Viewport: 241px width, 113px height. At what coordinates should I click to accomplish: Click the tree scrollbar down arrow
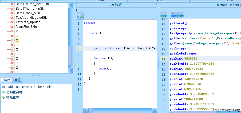(70, 71)
